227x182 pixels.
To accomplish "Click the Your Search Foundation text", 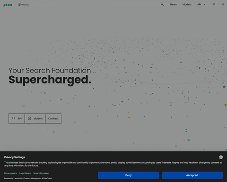I will click(x=50, y=71).
